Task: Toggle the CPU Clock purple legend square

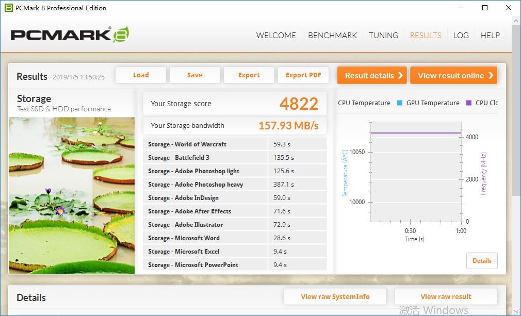Action: click(469, 103)
